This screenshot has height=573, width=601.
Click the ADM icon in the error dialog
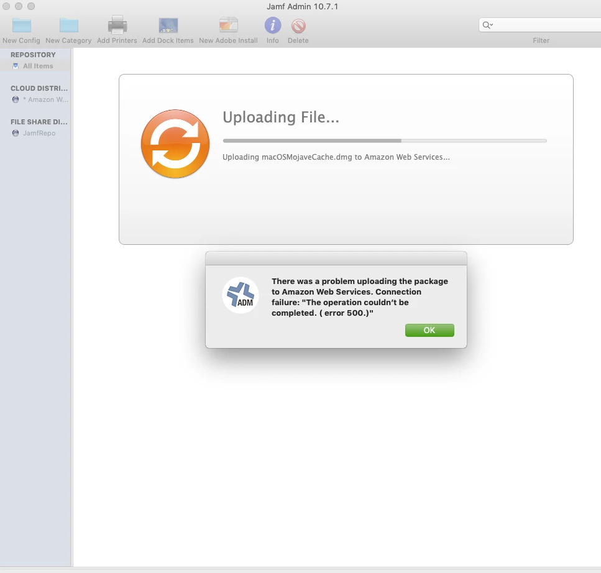click(x=241, y=295)
